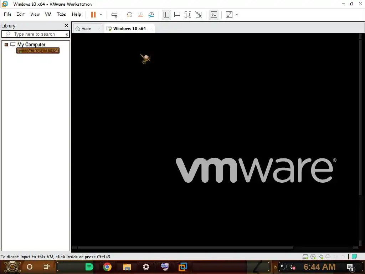Open the View menu
This screenshot has width=365, height=274.
pos(35,14)
